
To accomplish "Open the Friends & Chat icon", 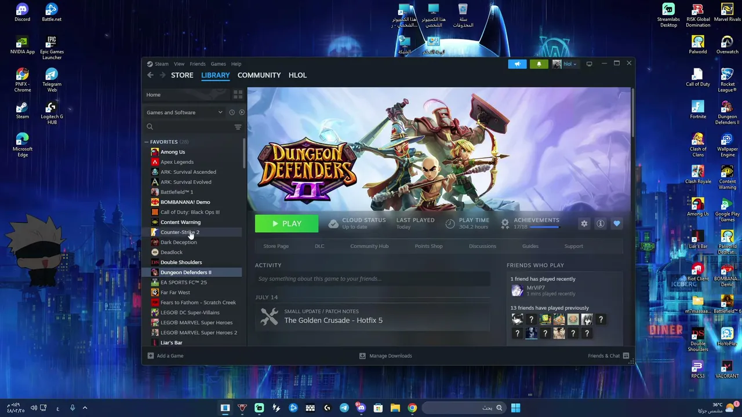I will coord(626,356).
